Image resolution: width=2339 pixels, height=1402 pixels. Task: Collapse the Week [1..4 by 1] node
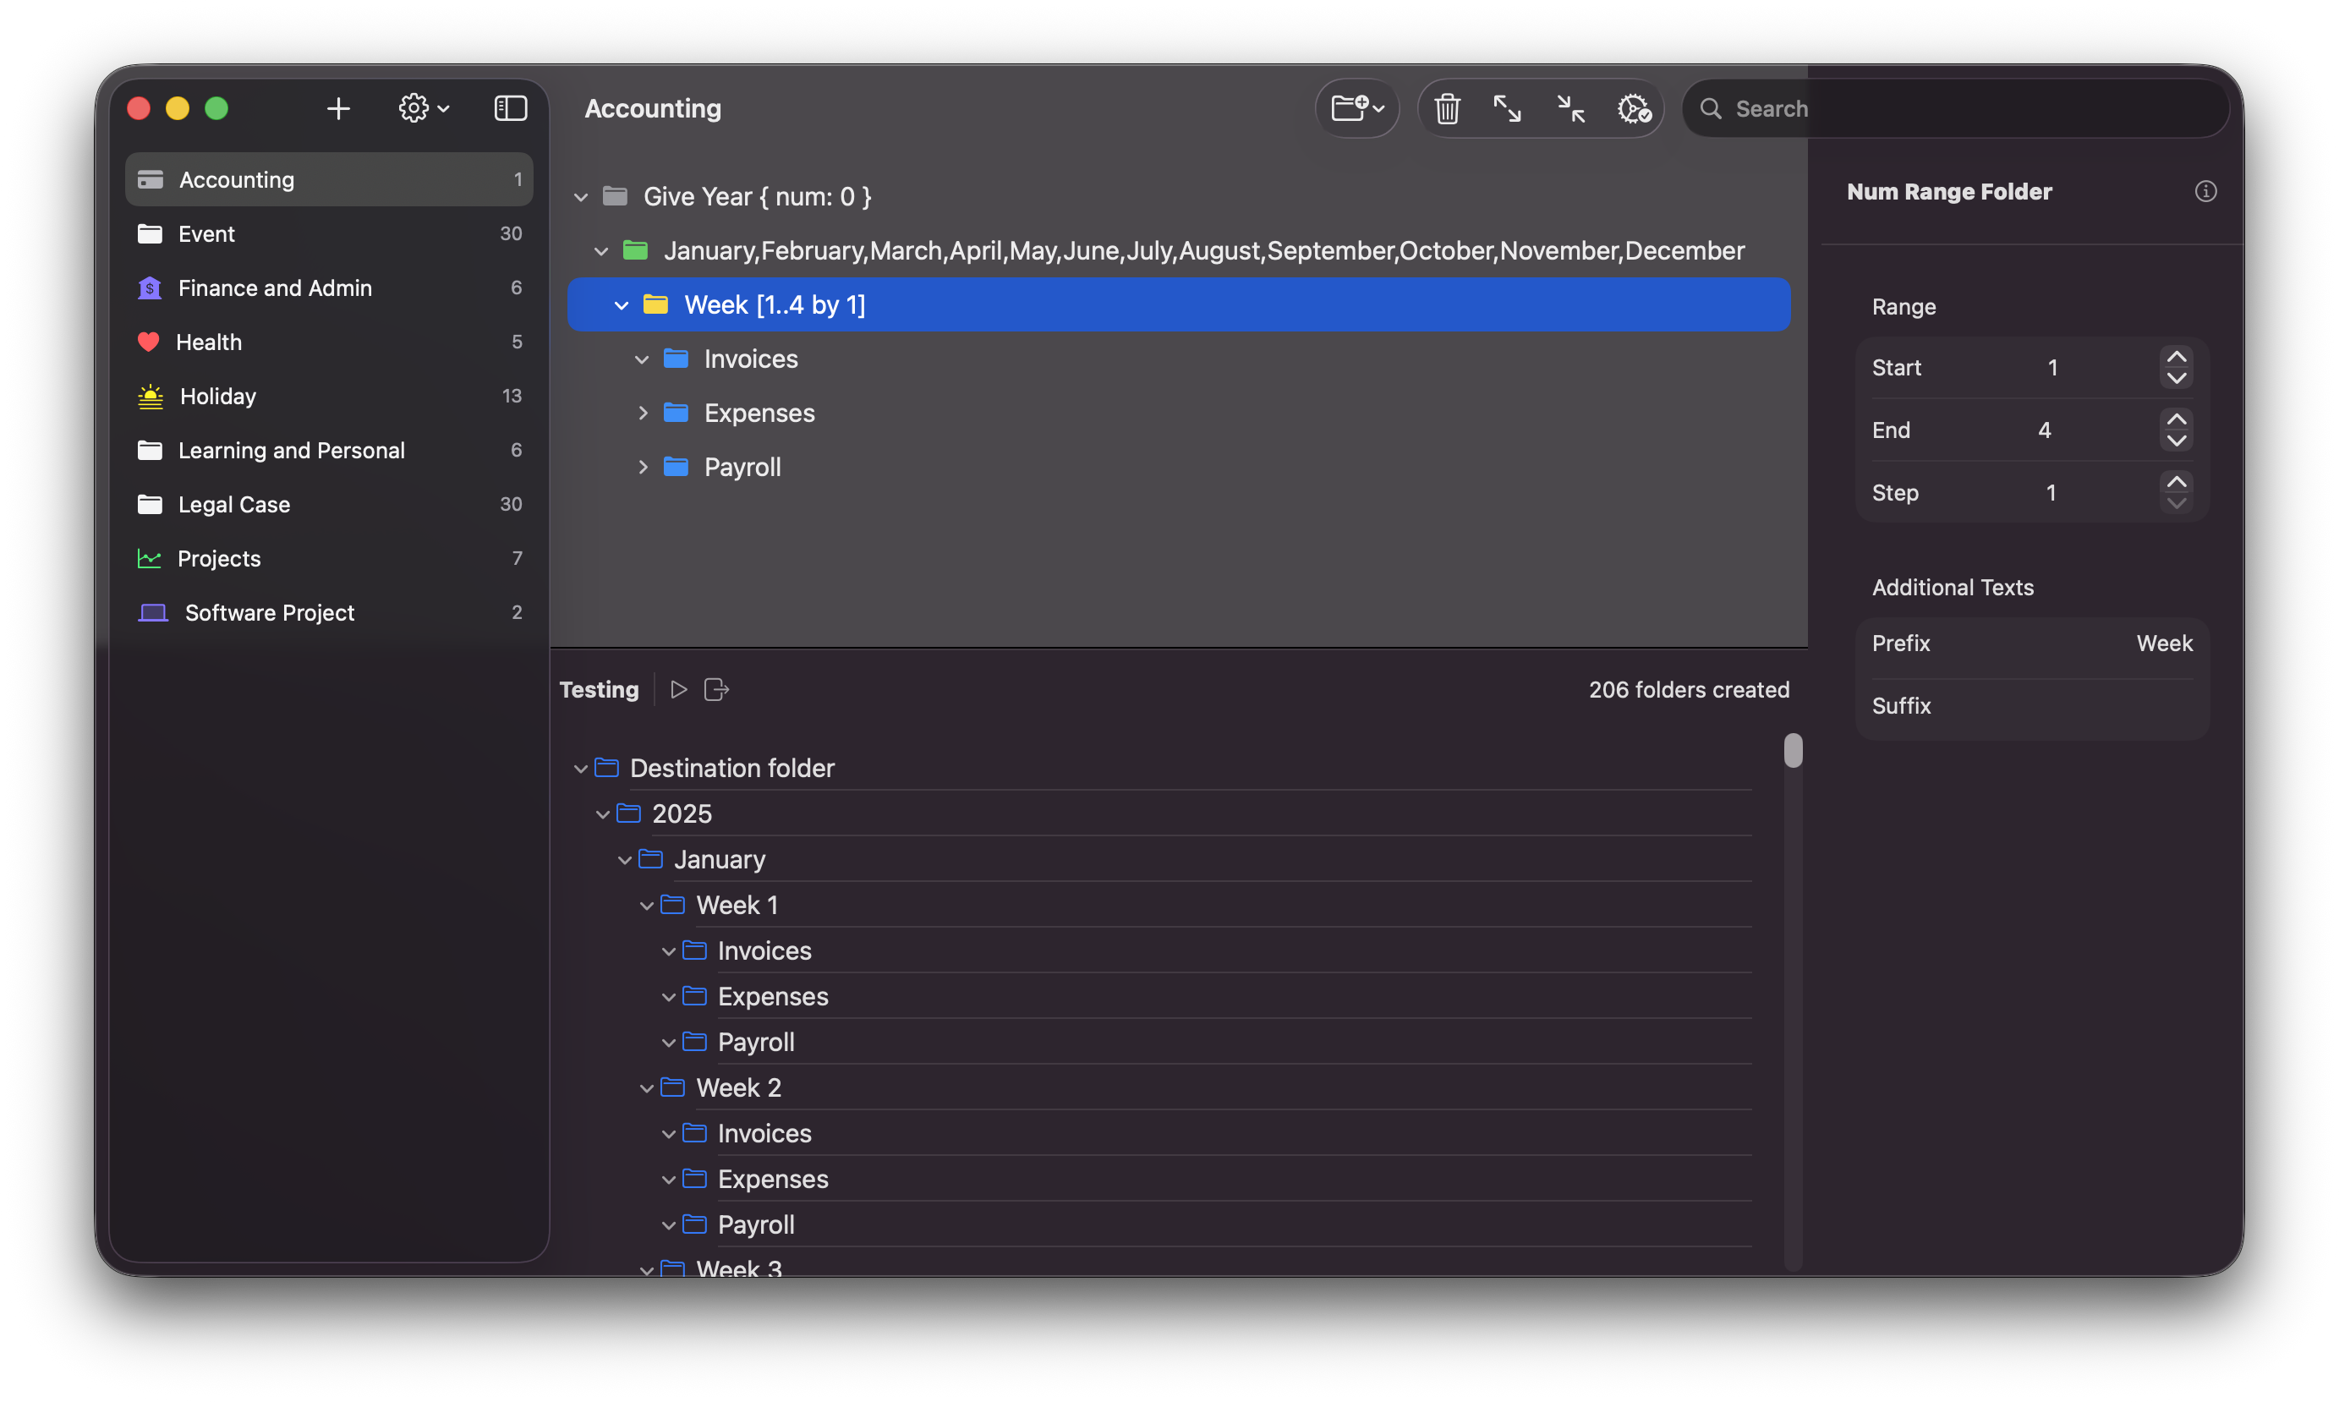point(622,304)
